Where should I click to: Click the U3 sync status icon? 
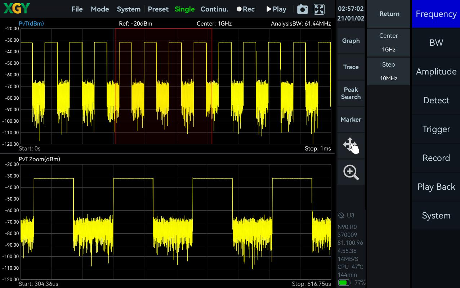tap(341, 215)
